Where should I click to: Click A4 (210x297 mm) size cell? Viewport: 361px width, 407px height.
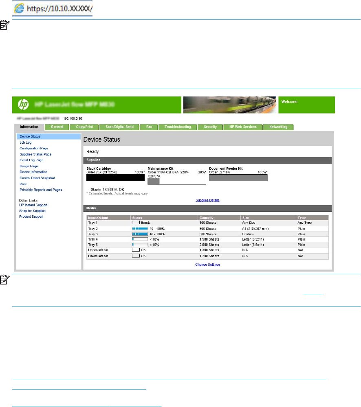tap(255, 229)
